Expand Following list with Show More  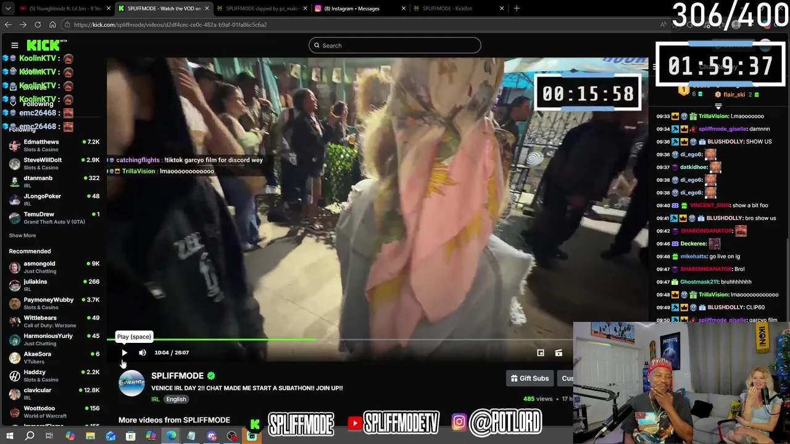(22, 236)
